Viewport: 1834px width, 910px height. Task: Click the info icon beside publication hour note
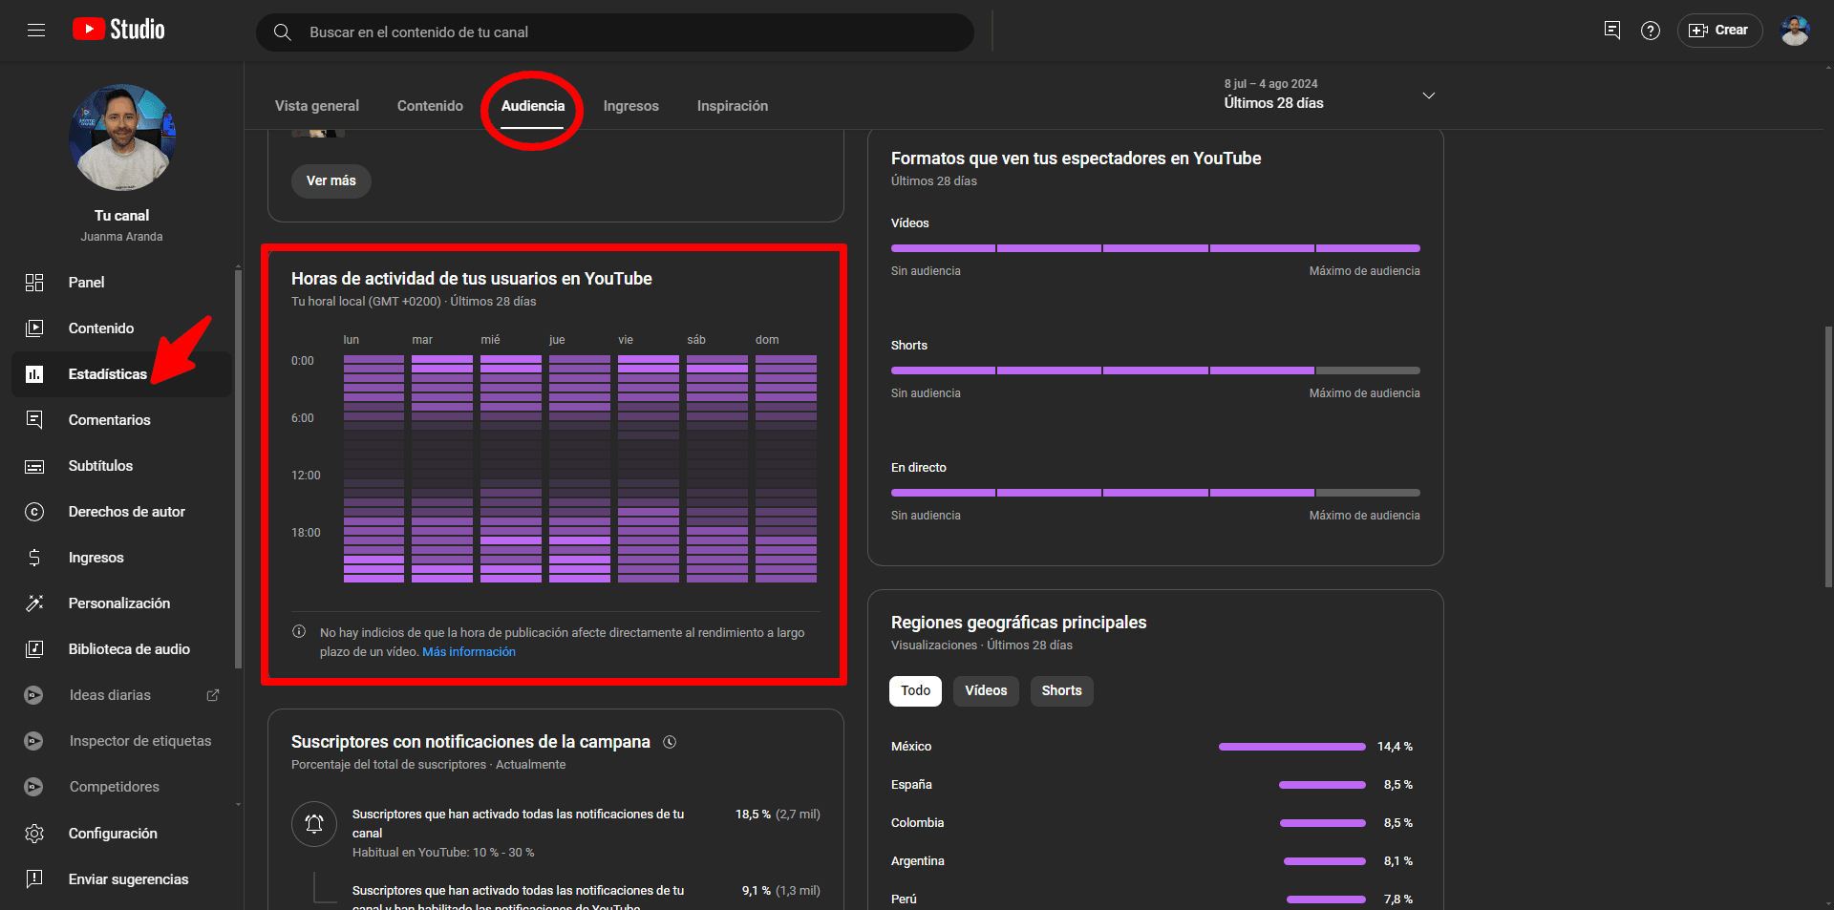click(299, 632)
